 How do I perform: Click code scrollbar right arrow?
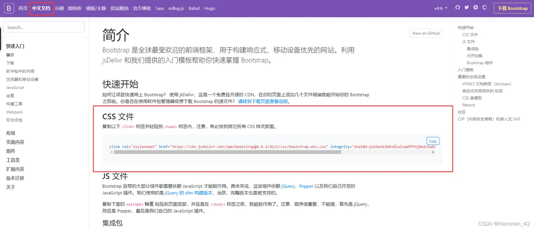433,152
